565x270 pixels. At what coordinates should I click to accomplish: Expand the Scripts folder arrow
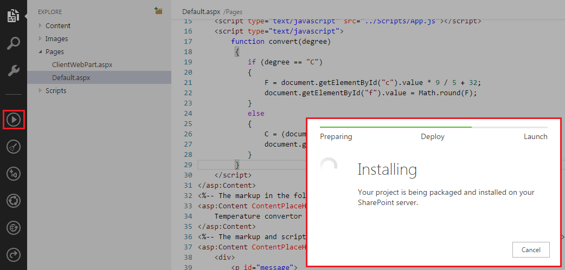pyautogui.click(x=40, y=90)
